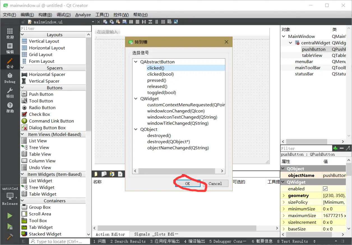Click New action icon in Action Editor
The image size is (352, 245).
tap(96, 174)
